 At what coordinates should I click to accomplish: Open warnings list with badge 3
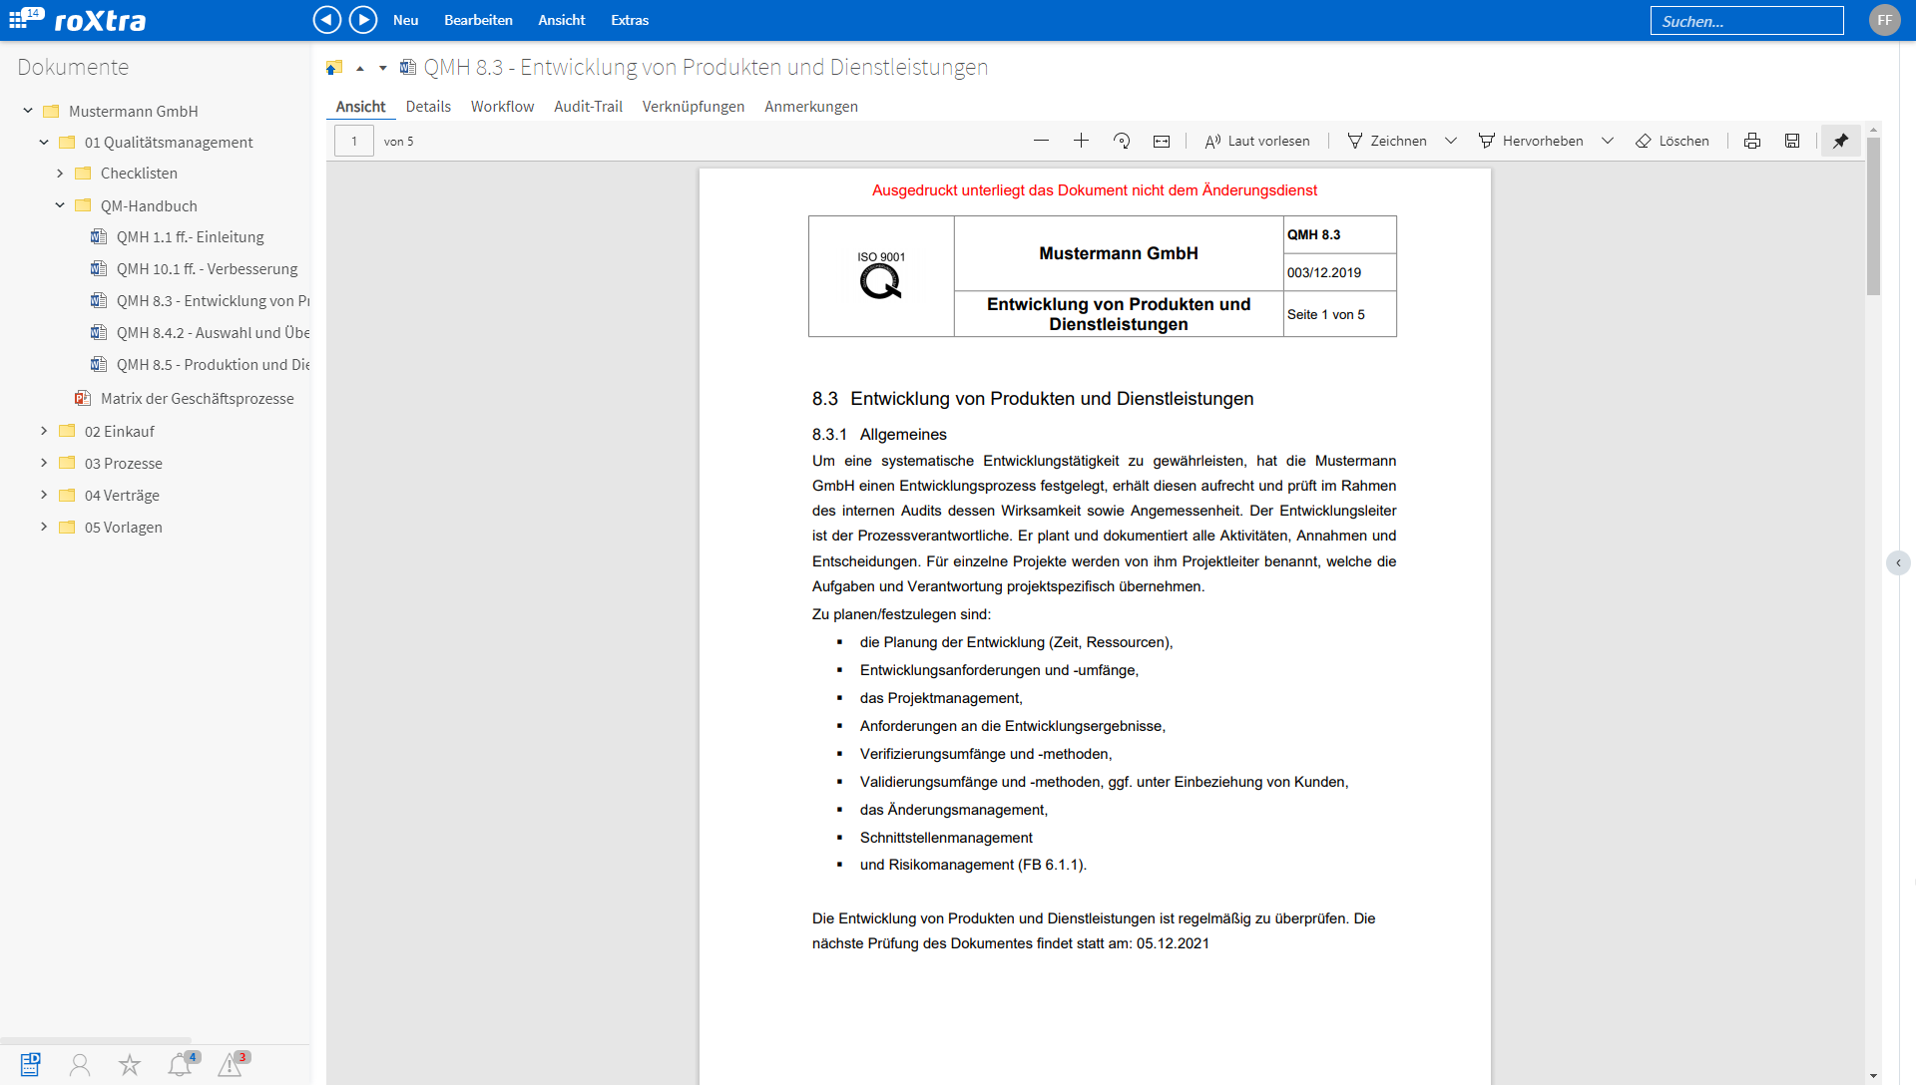(x=232, y=1065)
